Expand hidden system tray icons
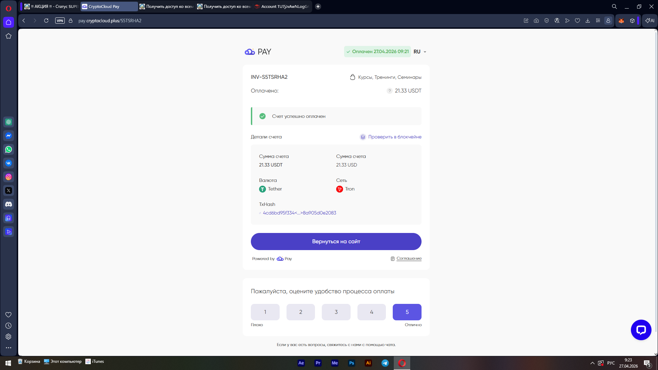The image size is (658, 370). [x=592, y=363]
